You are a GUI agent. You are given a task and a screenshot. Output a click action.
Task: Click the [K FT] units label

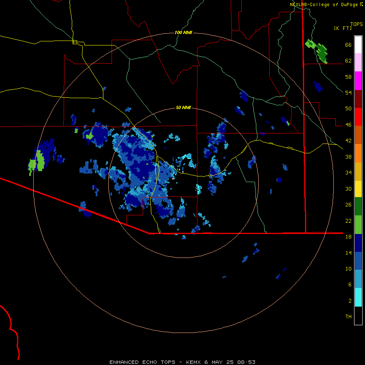point(343,28)
